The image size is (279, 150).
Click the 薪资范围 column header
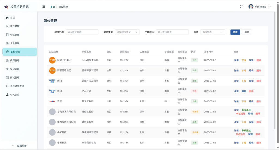125,52
